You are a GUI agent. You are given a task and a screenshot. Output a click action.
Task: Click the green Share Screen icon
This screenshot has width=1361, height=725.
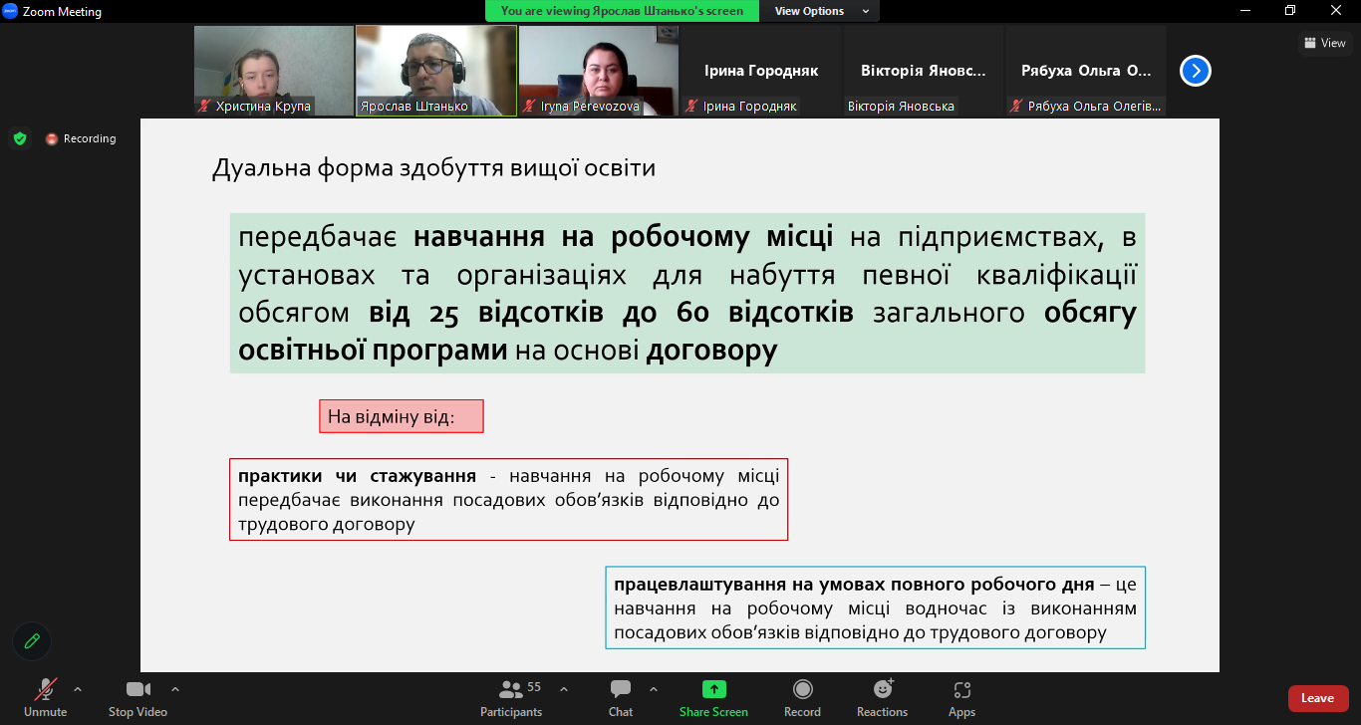tap(713, 689)
